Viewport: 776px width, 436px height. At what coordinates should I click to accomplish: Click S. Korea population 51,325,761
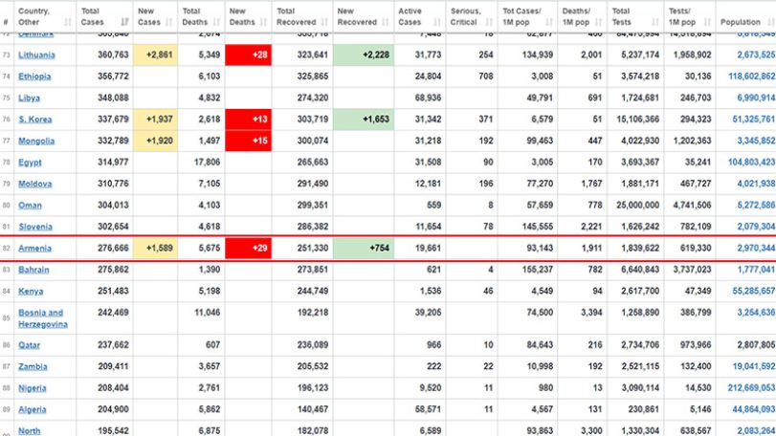[x=754, y=120]
